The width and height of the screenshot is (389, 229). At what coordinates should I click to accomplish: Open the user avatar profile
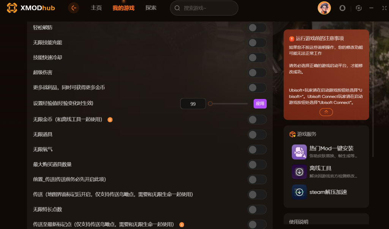click(324, 8)
